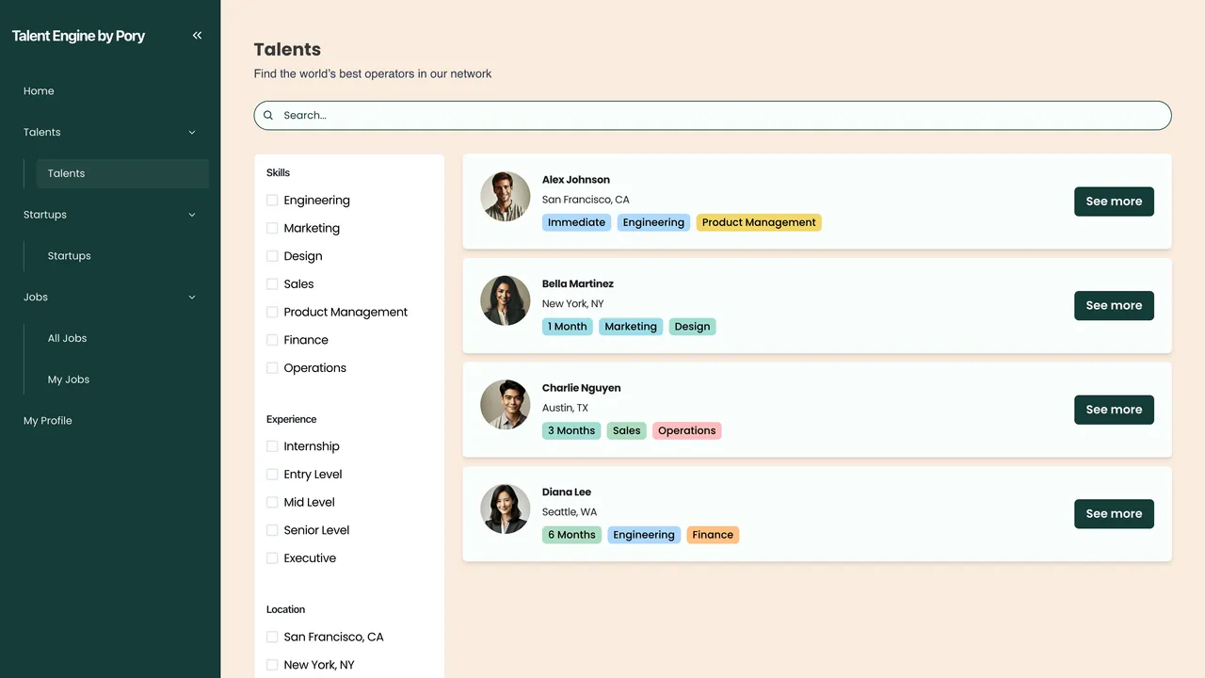Filter by San Francisco, CA location
Image resolution: width=1205 pixels, height=678 pixels.
click(x=272, y=638)
